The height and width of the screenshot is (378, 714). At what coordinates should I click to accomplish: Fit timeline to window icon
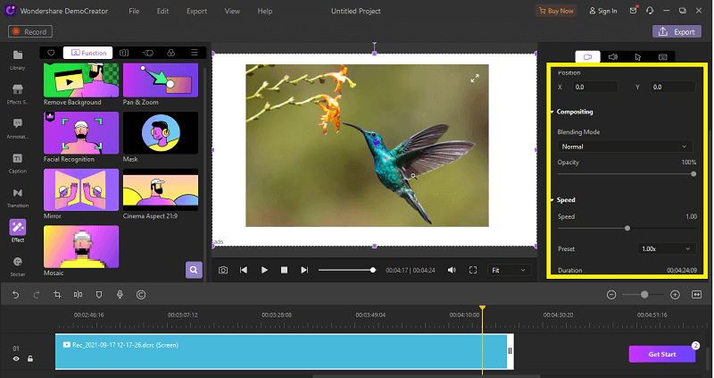(696, 295)
